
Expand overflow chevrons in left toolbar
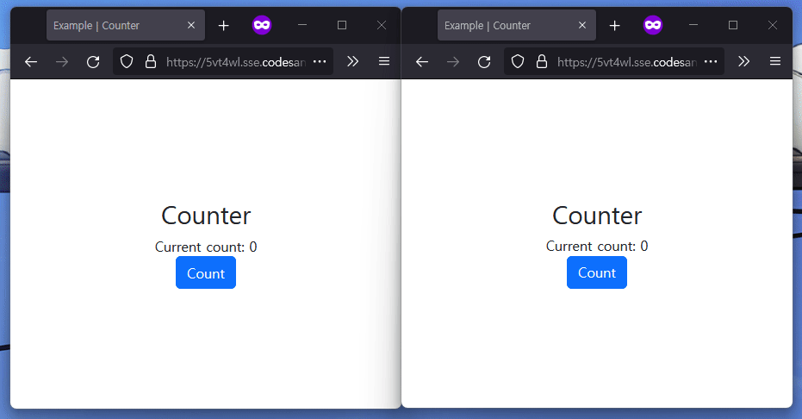(x=352, y=61)
